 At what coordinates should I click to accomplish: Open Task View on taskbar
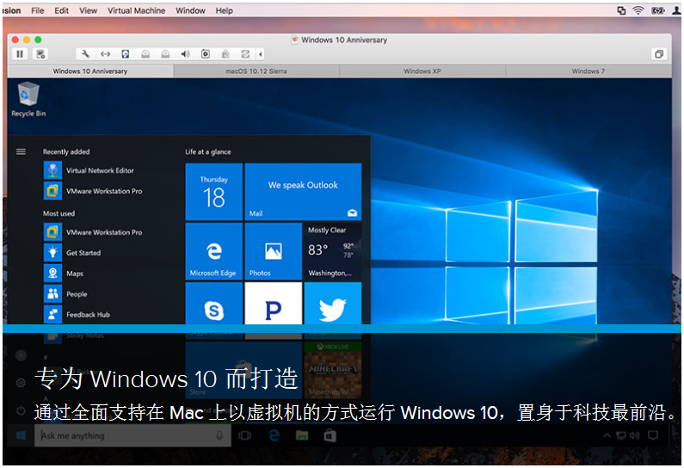(x=245, y=435)
